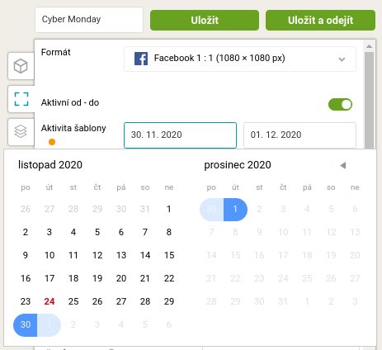Viewport: 382px width, 350px height.
Task: Open the layers stack sidebar icon
Action: [x=21, y=131]
